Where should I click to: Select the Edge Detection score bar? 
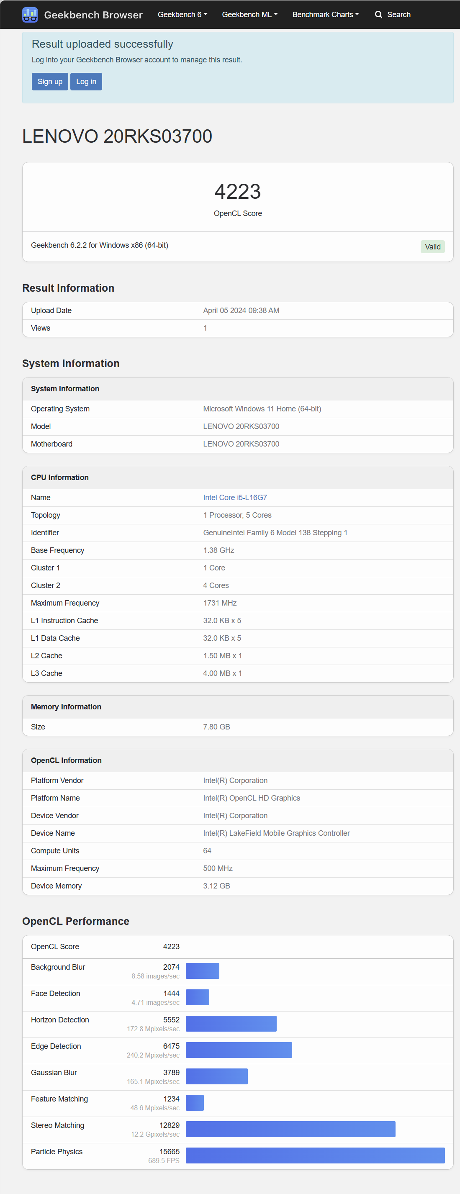239,1050
